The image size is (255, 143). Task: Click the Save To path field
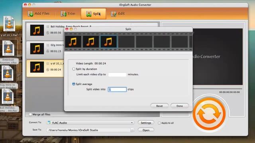click(88, 130)
